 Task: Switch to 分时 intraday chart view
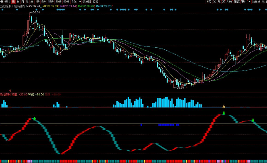pyautogui.click(x=7, y=2)
